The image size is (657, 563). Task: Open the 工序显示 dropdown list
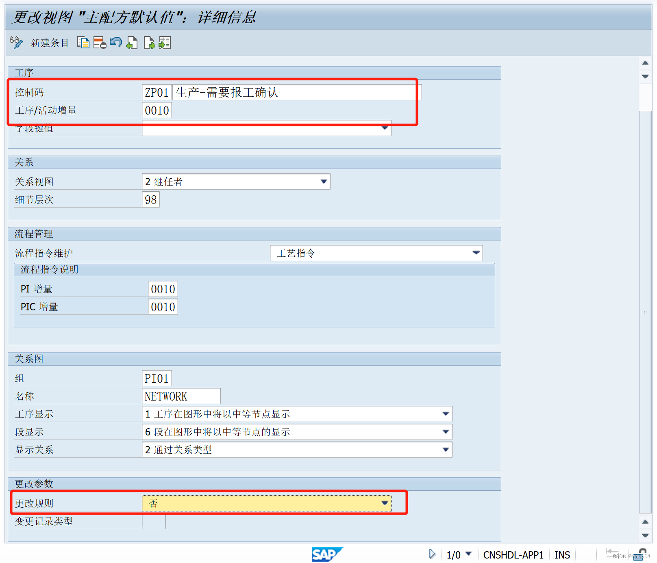tap(444, 414)
